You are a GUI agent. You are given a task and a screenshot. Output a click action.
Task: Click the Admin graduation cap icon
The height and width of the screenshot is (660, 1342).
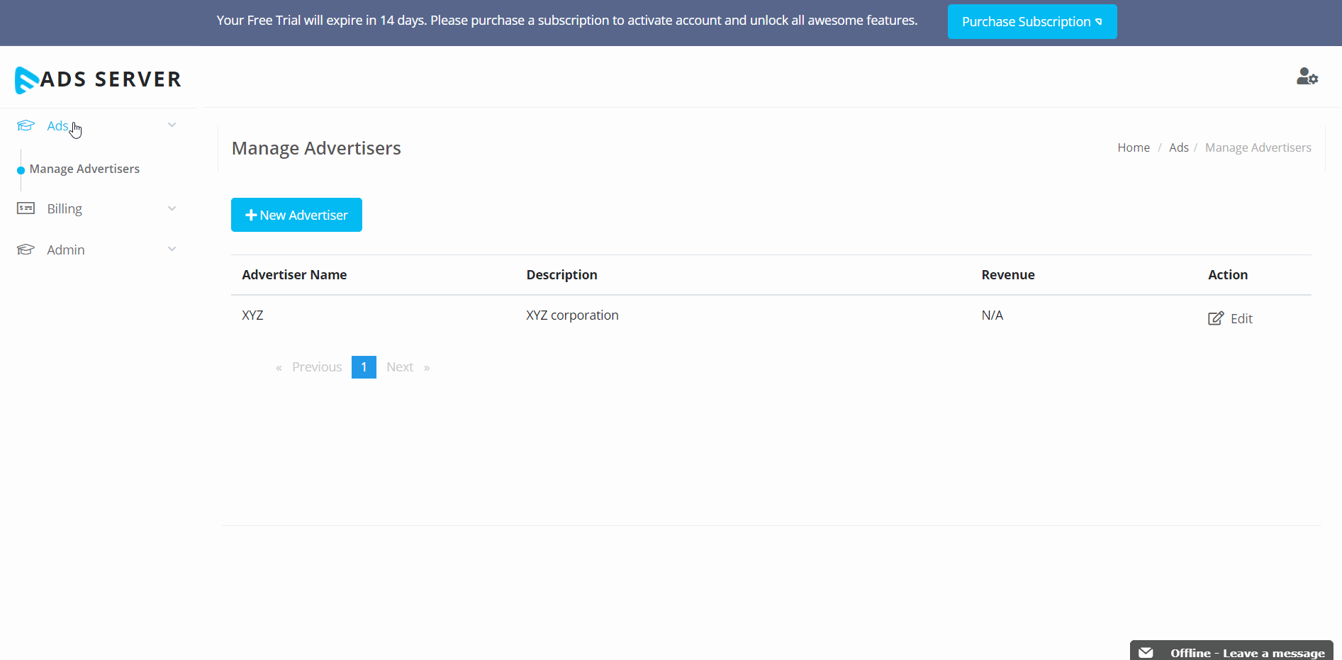click(x=26, y=250)
